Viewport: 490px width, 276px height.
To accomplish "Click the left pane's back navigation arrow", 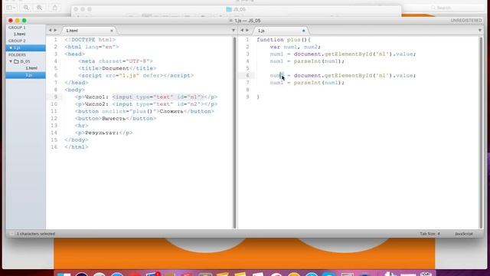I will 50,31.
